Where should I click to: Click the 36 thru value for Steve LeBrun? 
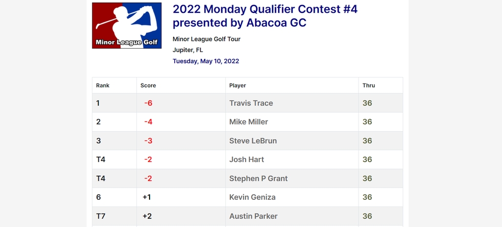point(367,141)
